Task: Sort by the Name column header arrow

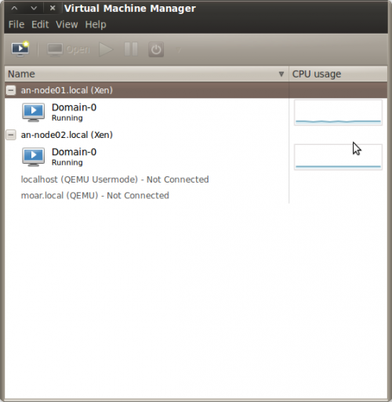Action: [x=281, y=74]
